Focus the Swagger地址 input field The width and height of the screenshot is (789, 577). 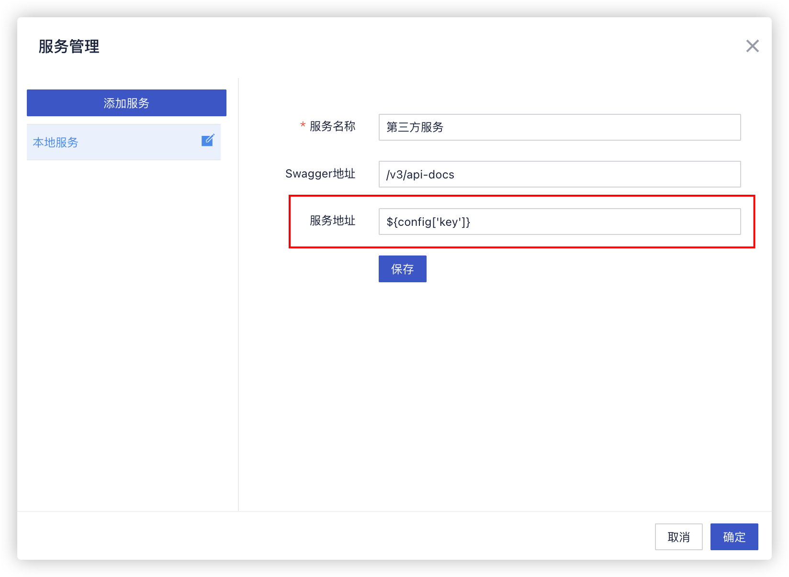559,174
